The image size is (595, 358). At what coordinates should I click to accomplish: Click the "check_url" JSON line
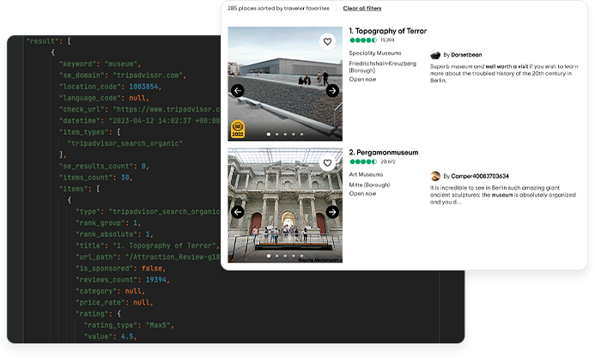tap(139, 109)
